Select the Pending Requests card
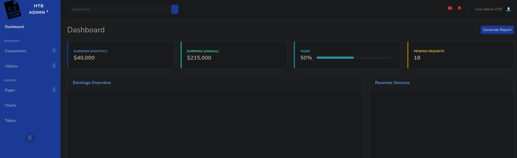517x158 pixels. (x=461, y=55)
